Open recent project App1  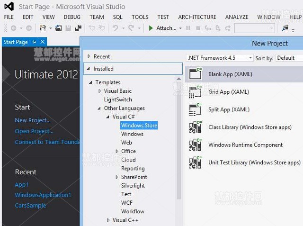(x=22, y=185)
